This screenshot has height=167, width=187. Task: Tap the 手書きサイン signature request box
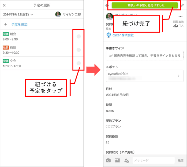pos(145,56)
